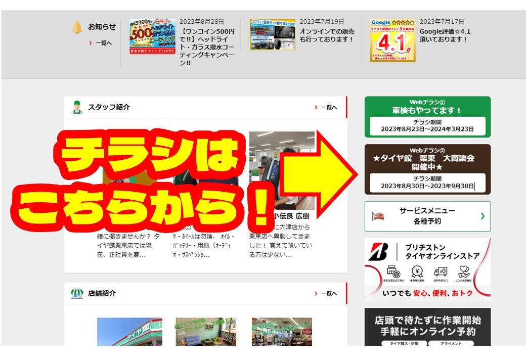Click the タイヤ購入・交換 button in reservation banner

pos(404,343)
